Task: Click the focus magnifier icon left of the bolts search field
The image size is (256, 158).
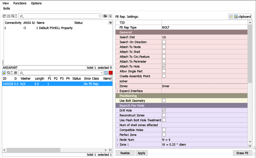Action: point(16,73)
